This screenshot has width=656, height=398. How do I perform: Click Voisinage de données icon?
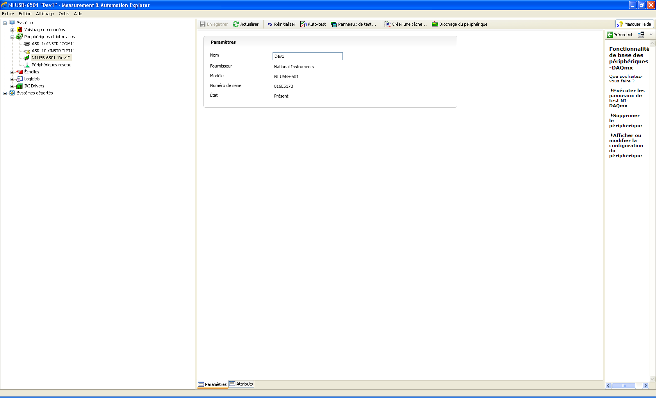tap(20, 30)
